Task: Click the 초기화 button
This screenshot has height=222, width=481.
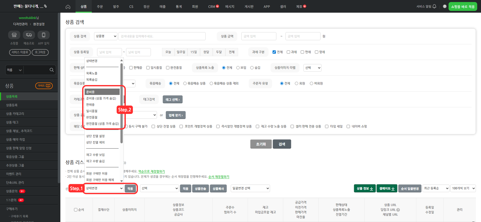Action: pos(261,144)
